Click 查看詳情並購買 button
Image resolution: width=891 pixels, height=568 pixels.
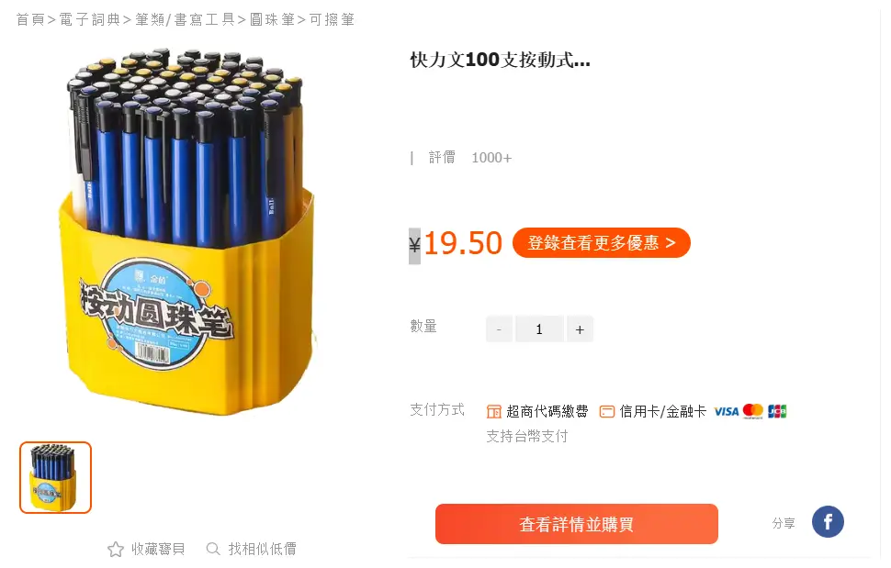tap(577, 524)
